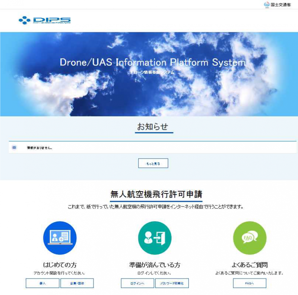The height and width of the screenshot is (295, 298).
Task: Click the blue account registration circle icon
Action: [x=60, y=238]
